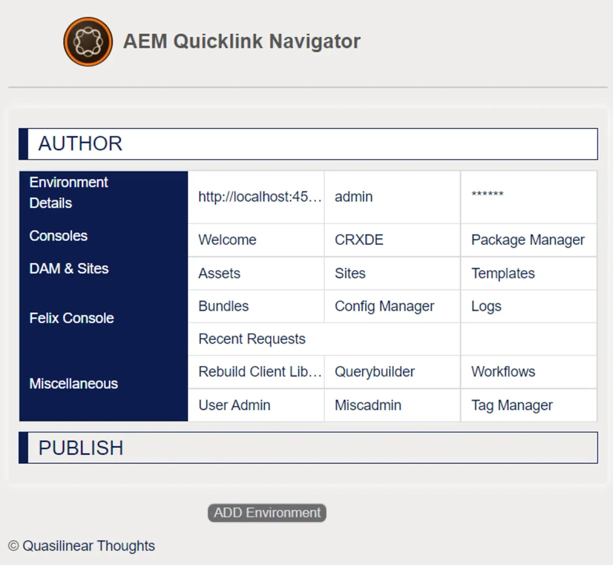Open the Bundles link

[x=223, y=306]
